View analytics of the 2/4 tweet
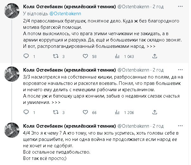Viewport: 191px width, 165px height. (117, 56)
